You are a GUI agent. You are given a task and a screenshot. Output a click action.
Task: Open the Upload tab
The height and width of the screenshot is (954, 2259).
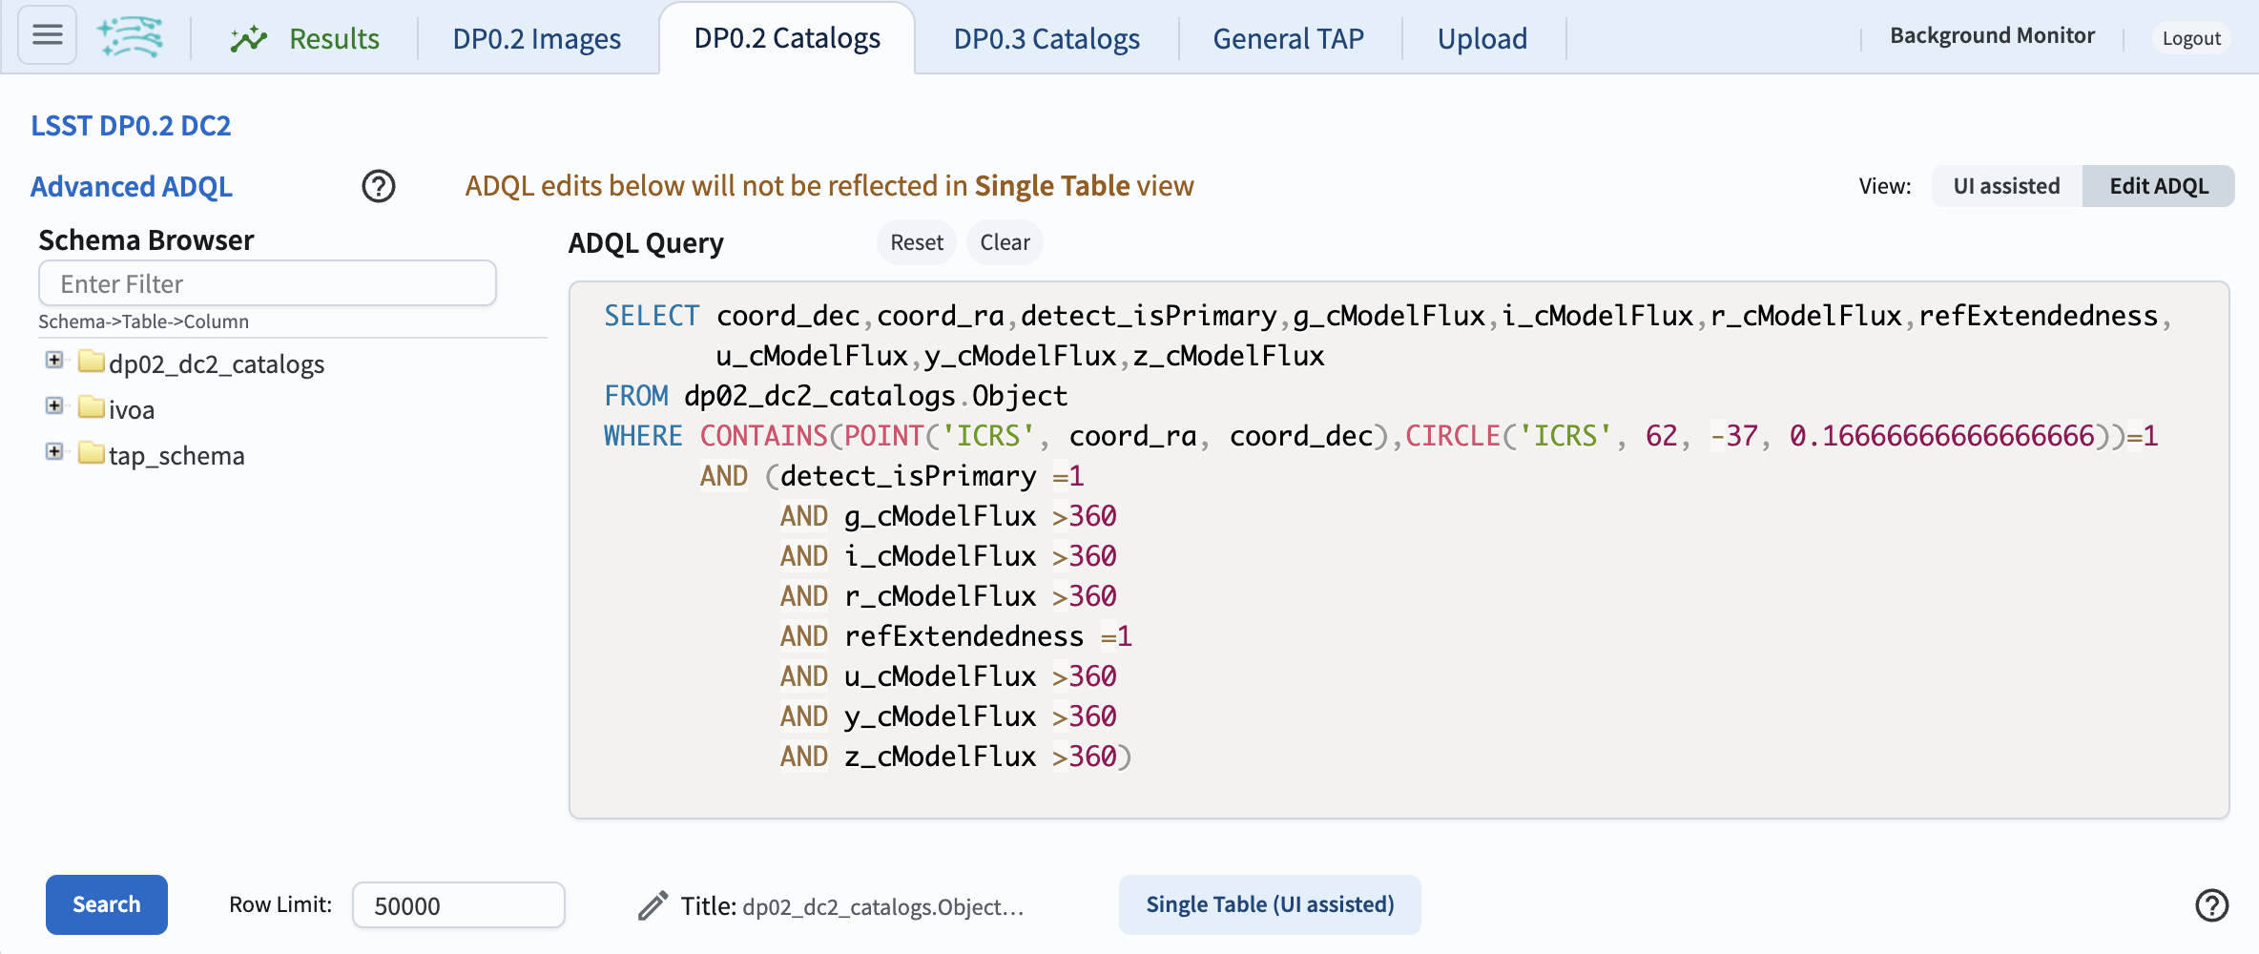click(x=1481, y=38)
